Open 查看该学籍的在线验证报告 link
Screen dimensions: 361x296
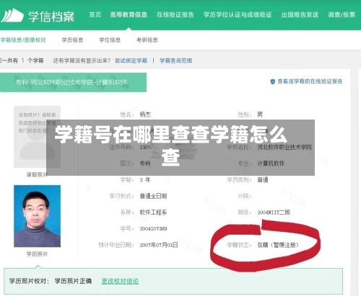310,81
